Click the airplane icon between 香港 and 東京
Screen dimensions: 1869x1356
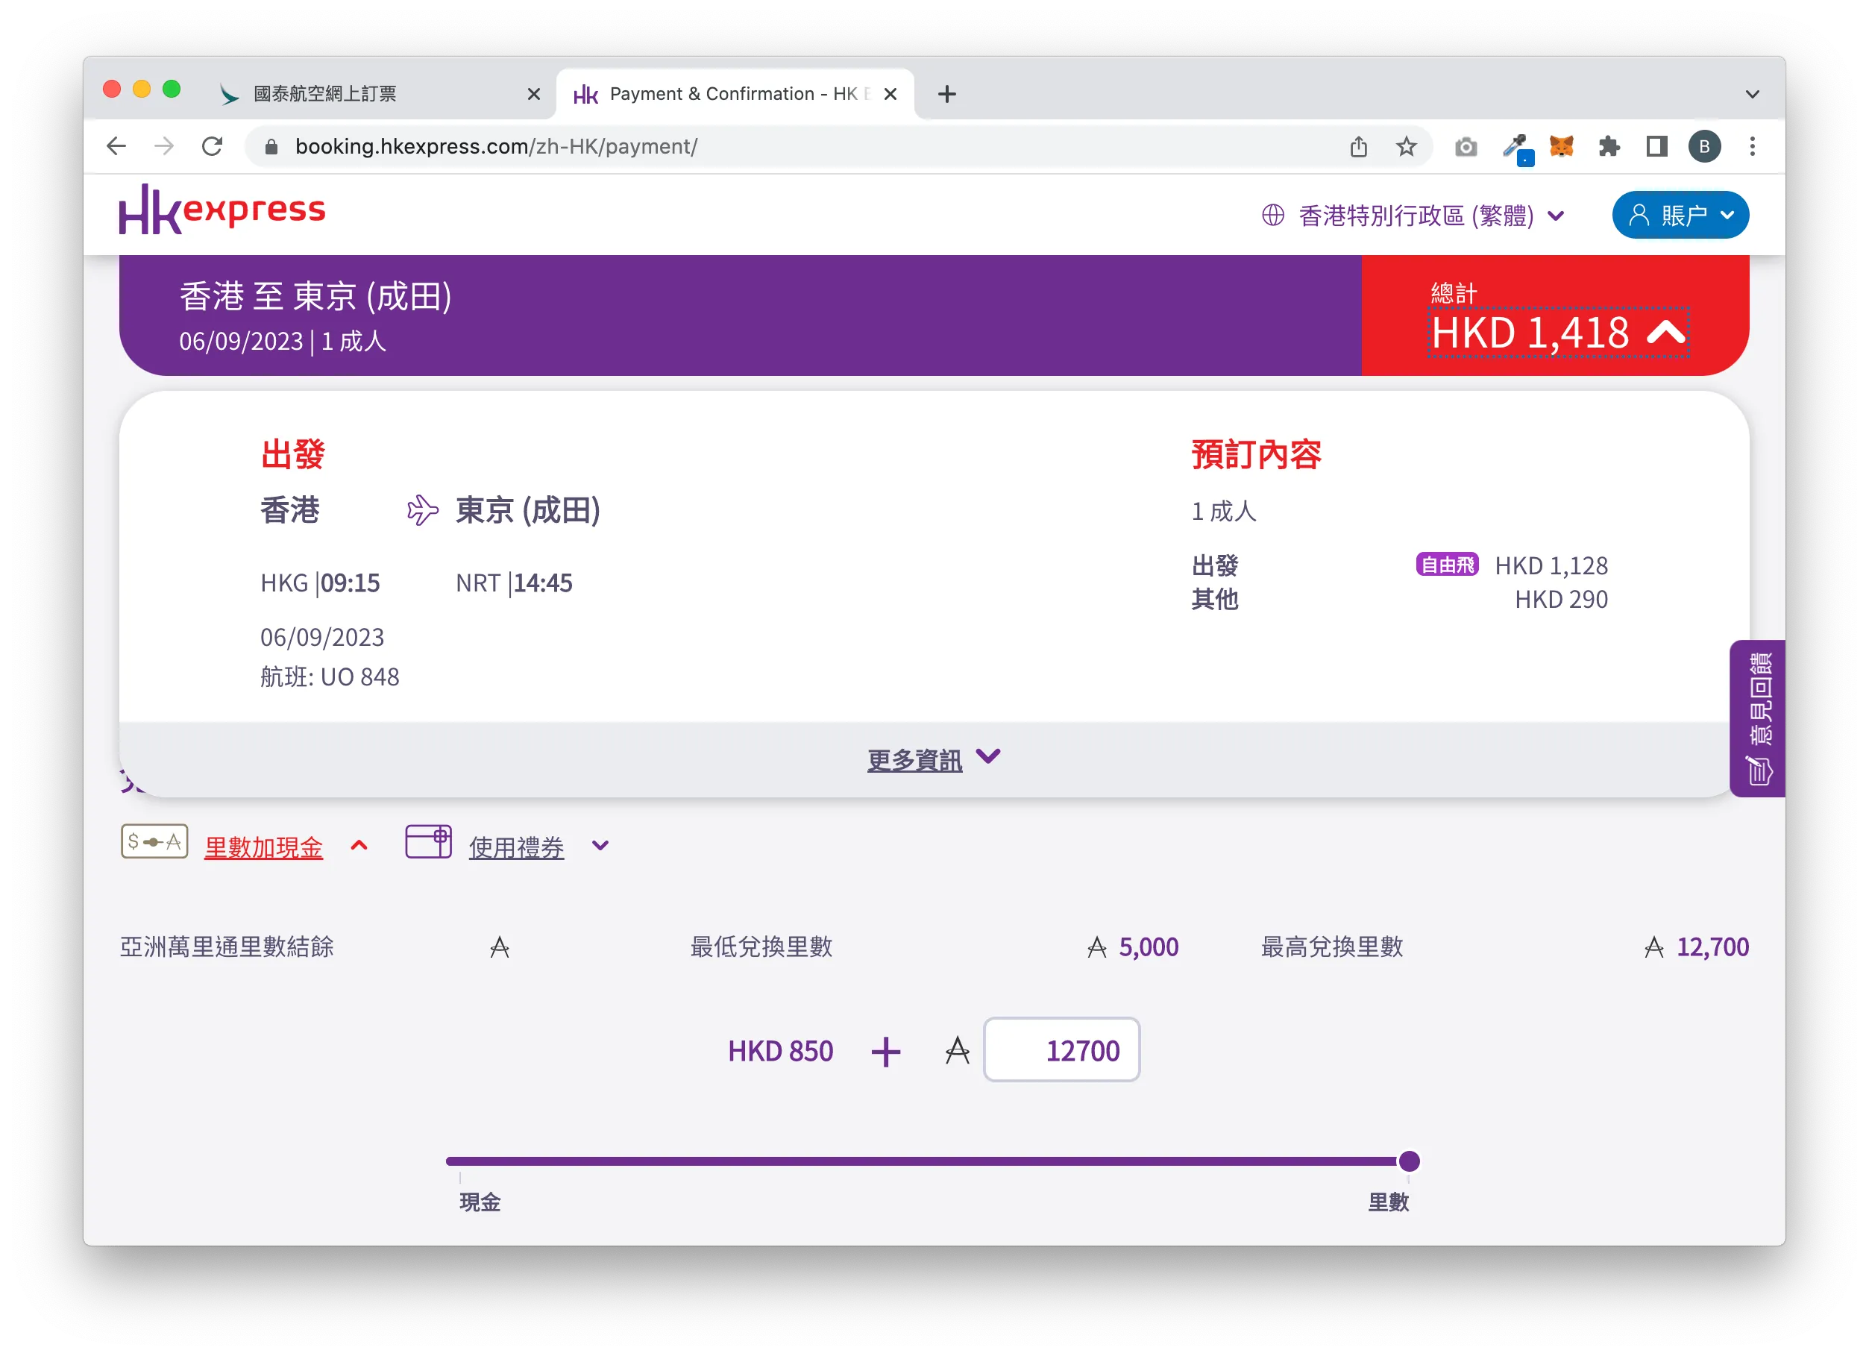422,510
